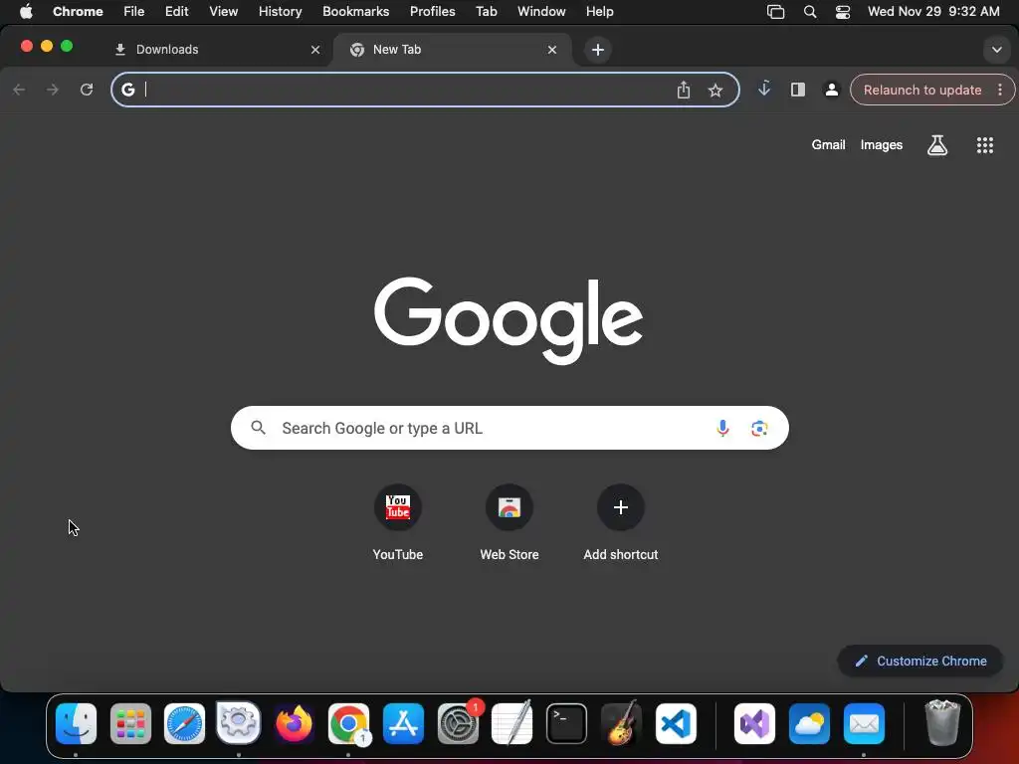Reload the current page
1019x764 pixels.
(87, 90)
